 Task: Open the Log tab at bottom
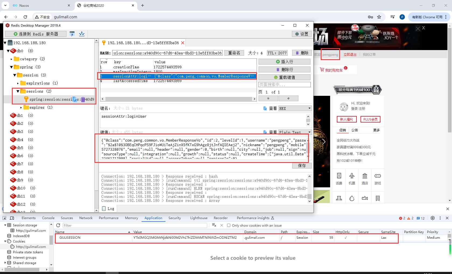(108, 209)
